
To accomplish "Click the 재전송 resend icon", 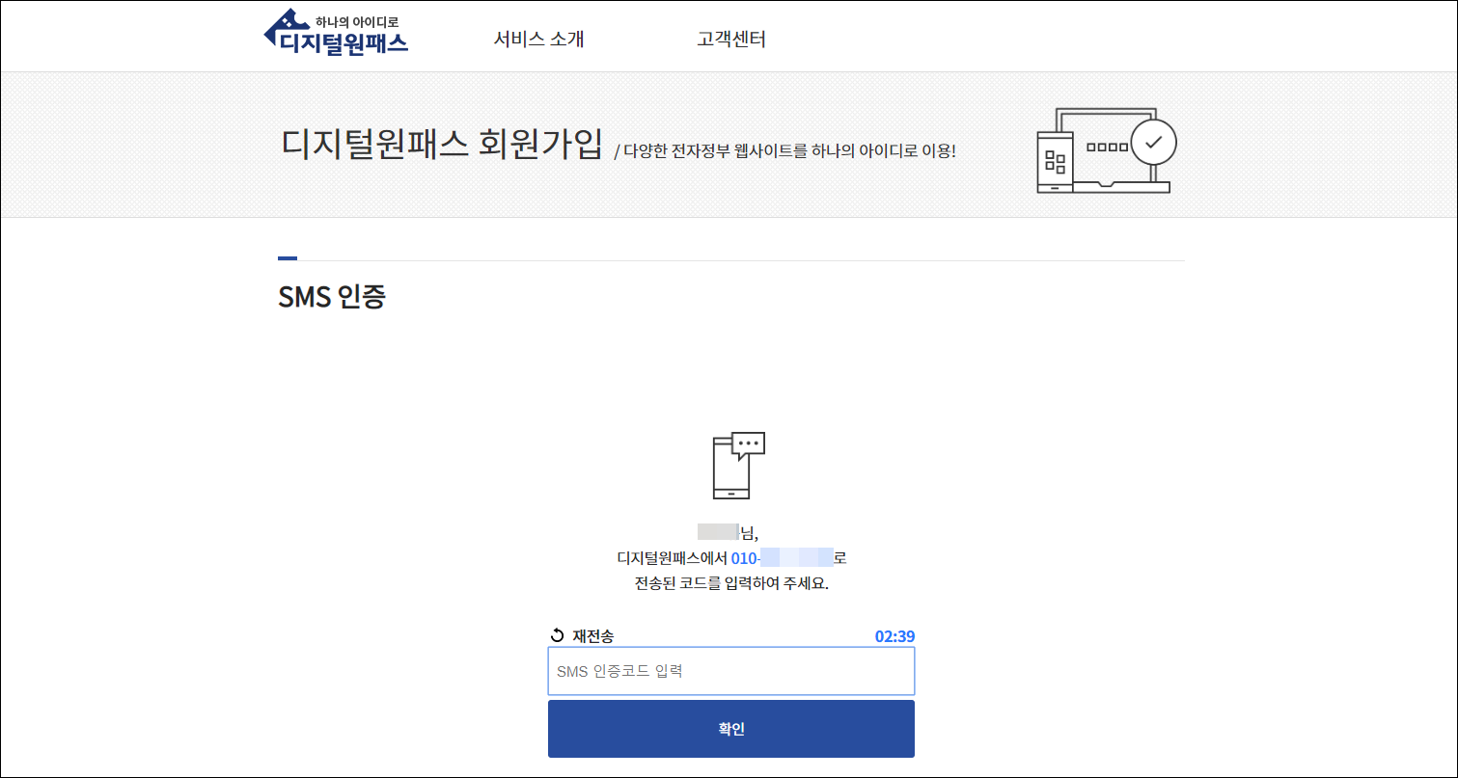I will tap(557, 635).
